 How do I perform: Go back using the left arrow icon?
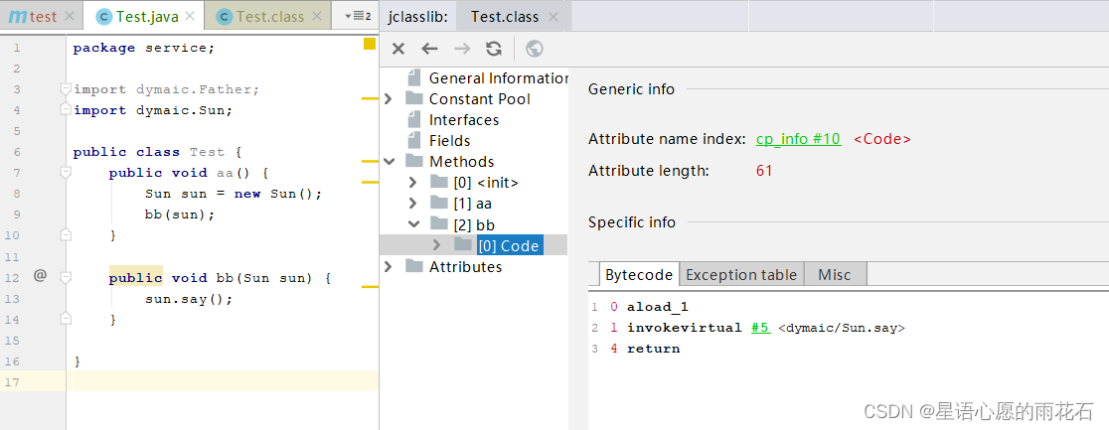(429, 49)
